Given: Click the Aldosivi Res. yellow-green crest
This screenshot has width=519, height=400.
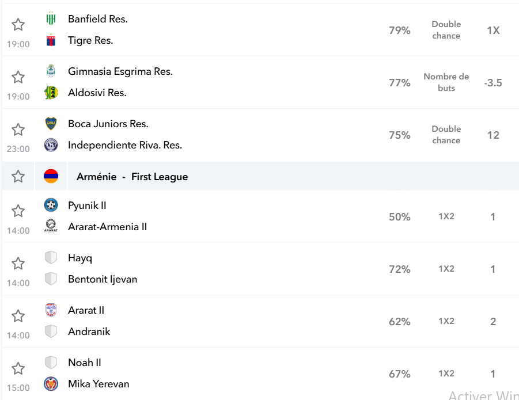Looking at the screenshot, I should [x=51, y=93].
